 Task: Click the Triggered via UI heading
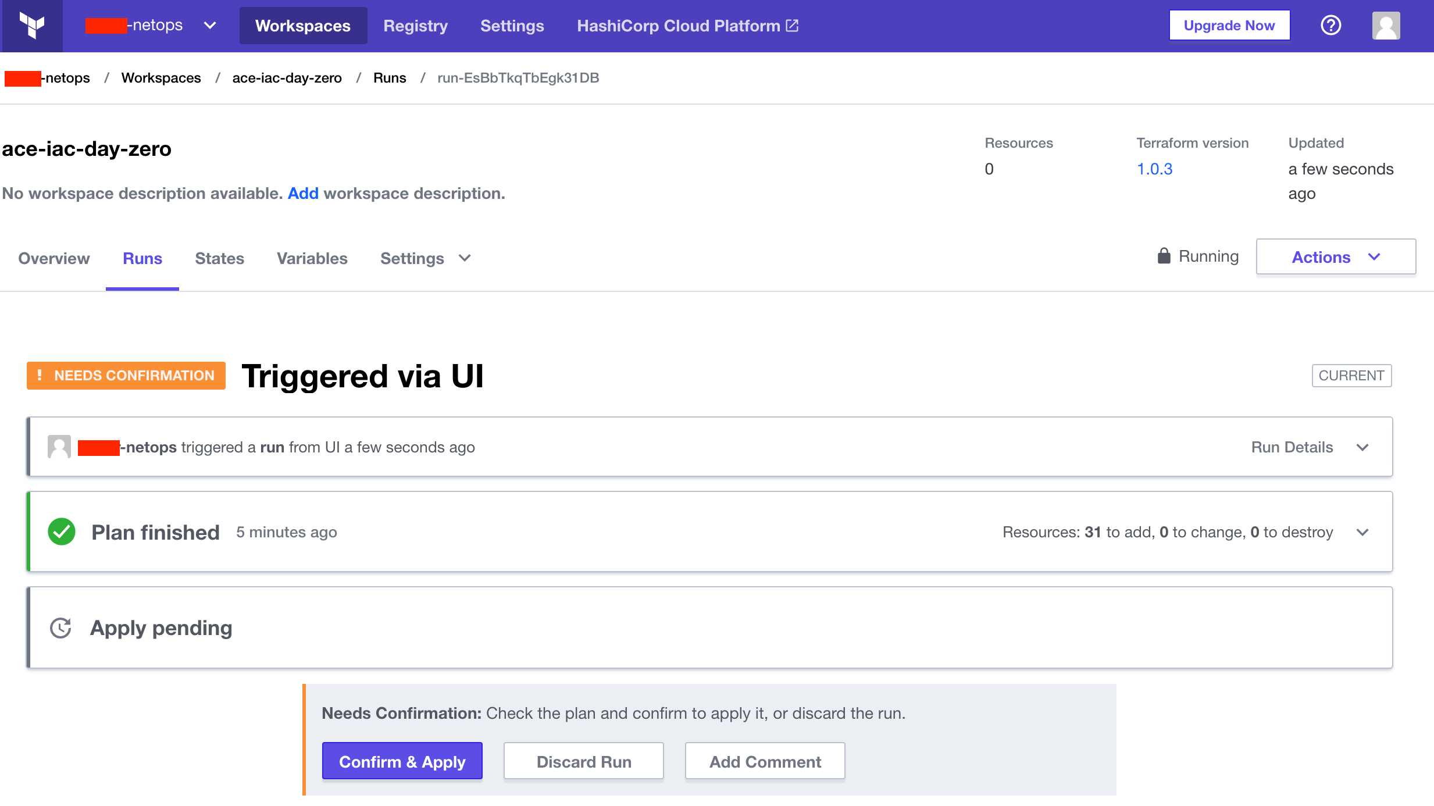click(362, 376)
